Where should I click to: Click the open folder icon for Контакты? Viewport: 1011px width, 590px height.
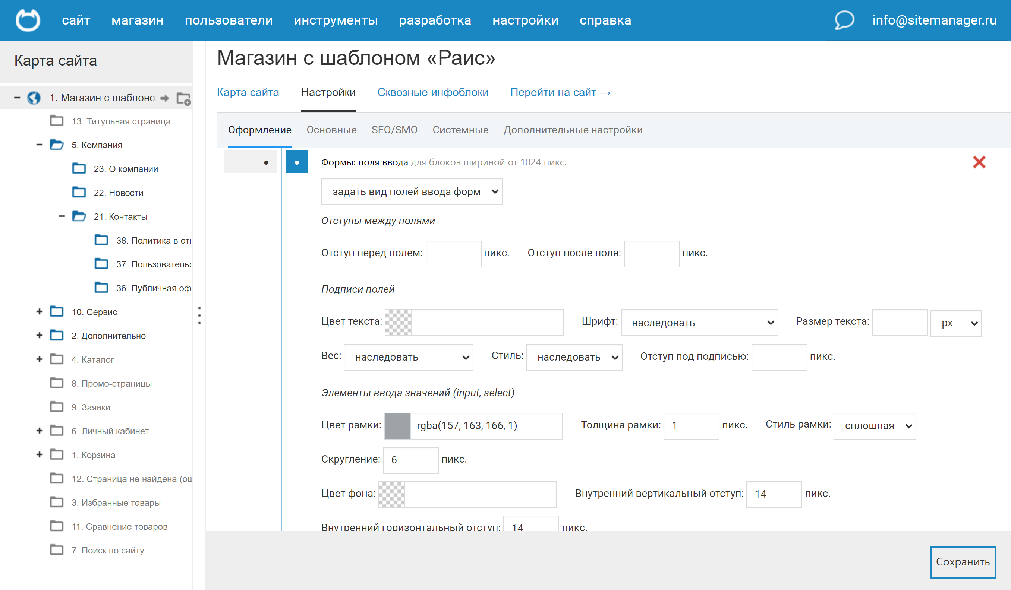(79, 216)
